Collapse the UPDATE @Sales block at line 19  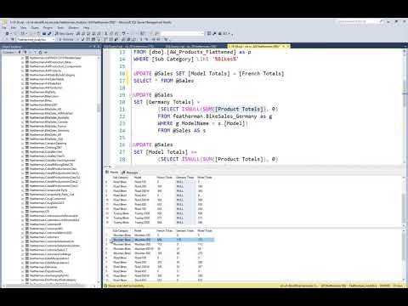[131, 95]
